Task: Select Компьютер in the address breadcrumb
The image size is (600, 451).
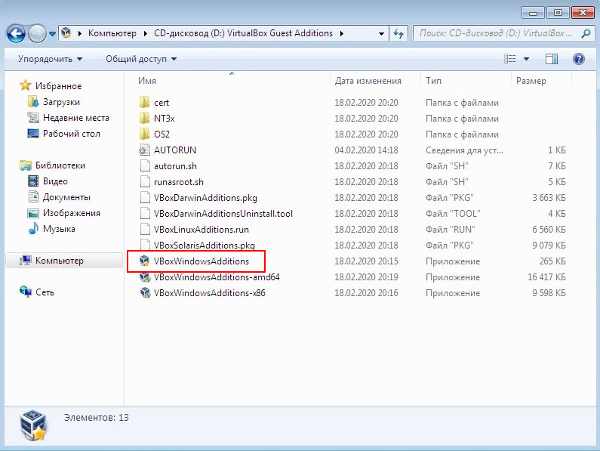Action: pyautogui.click(x=112, y=33)
